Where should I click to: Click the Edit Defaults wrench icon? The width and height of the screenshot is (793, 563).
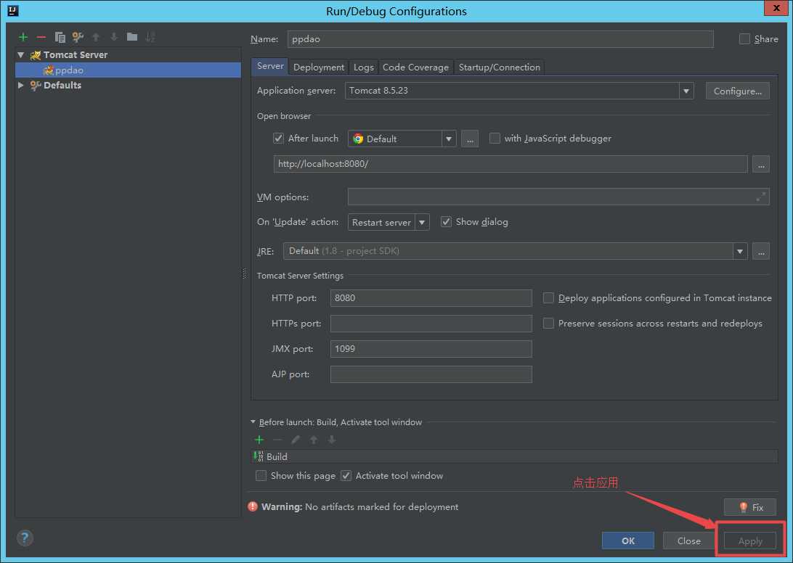tap(78, 37)
